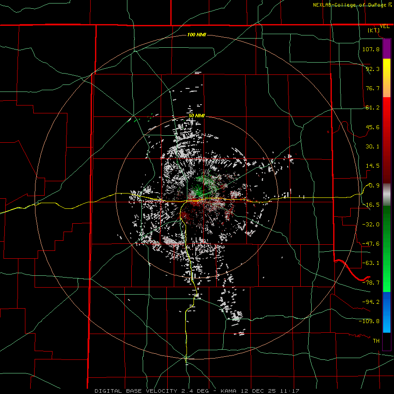Click the -63.1 legend value

(371, 263)
